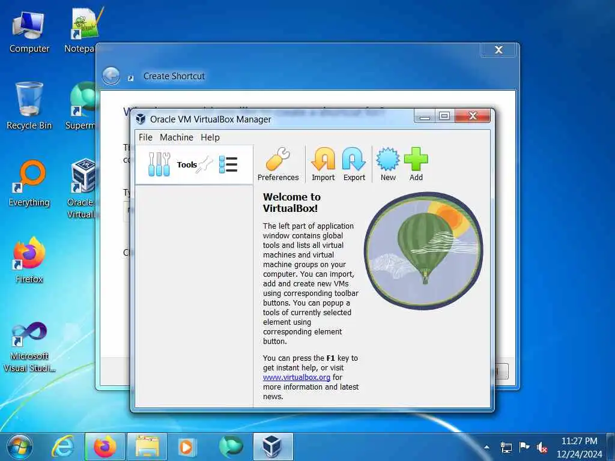This screenshot has width=615, height=461.
Task: Click the Welcome to VirtualBox! heading
Action: click(x=292, y=202)
